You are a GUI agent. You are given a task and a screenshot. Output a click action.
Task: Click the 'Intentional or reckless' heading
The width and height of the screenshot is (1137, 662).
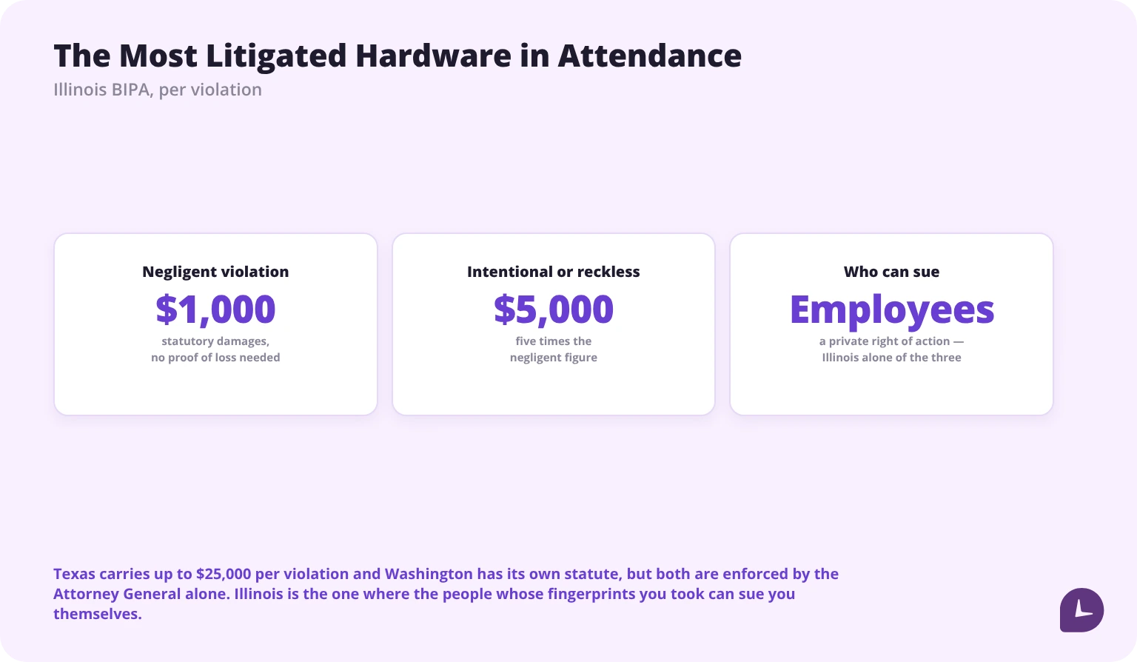pyautogui.click(x=554, y=272)
